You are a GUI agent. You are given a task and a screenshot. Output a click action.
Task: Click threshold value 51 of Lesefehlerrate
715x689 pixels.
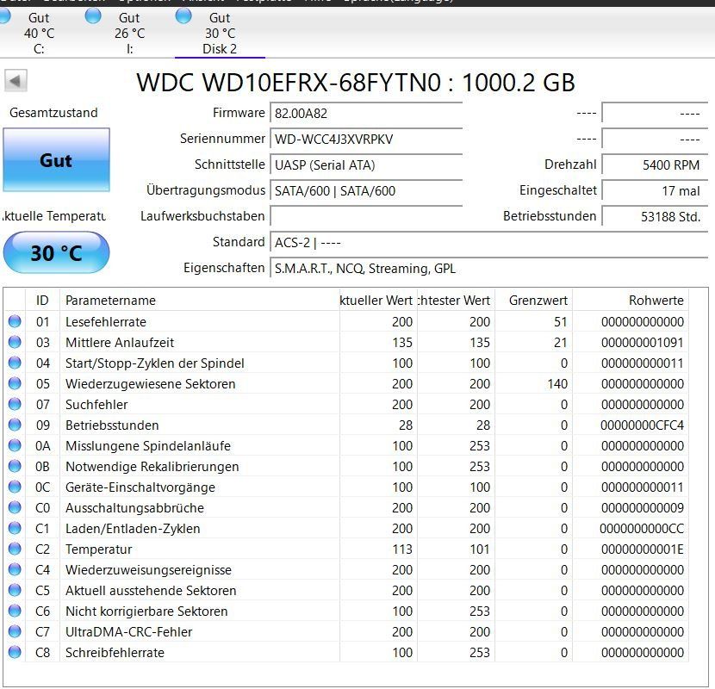[561, 321]
